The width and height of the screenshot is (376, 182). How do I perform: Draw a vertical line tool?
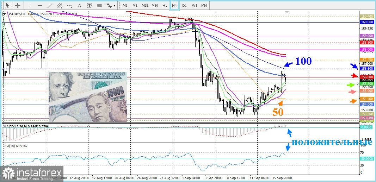pos(30,5)
